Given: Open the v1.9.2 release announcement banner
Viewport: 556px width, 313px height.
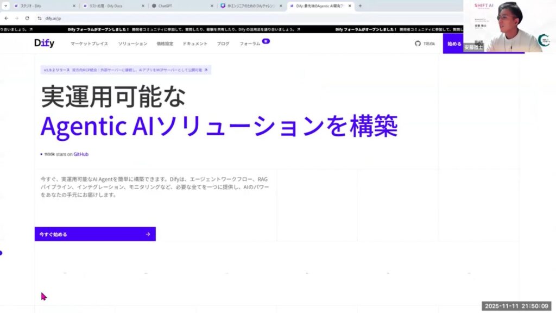Looking at the screenshot, I should [125, 70].
